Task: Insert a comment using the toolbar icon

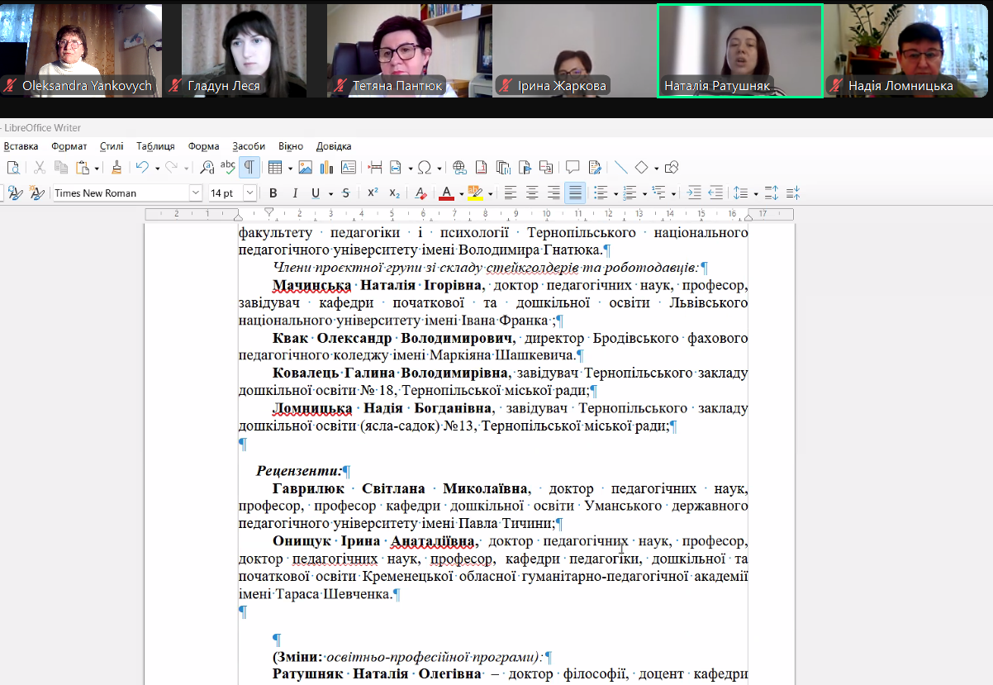Action: tap(573, 167)
